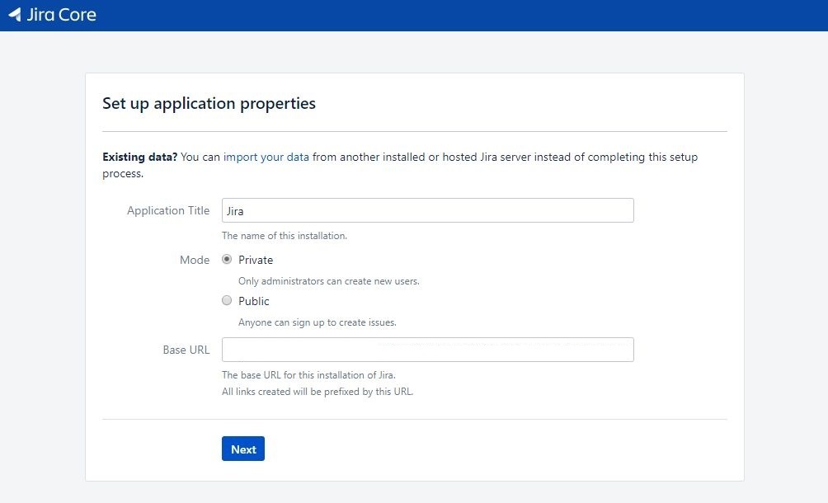Open the 'import your data' link
This screenshot has width=828, height=503.
pyautogui.click(x=266, y=157)
